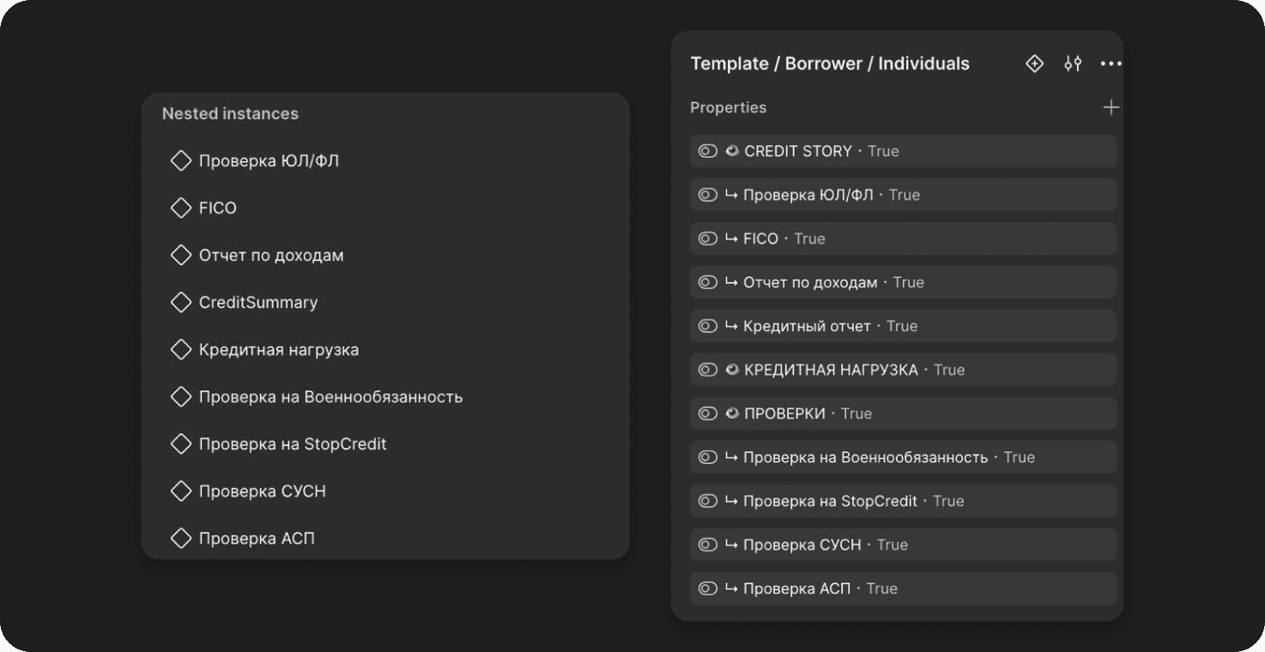The image size is (1265, 652).
Task: Click the boolean toggle icon on the Проверка АСП property
Action: (x=707, y=589)
